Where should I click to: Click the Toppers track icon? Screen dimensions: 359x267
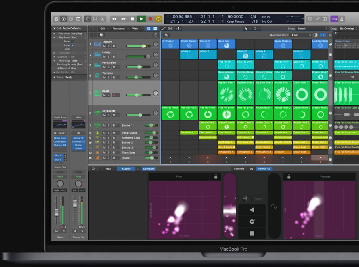pyautogui.click(x=97, y=44)
